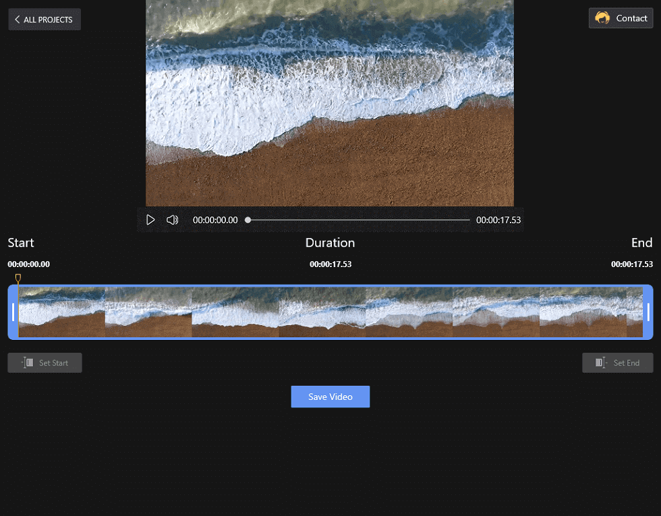Select the yellow playhead marker above the timeline
This screenshot has width=661, height=516.
18,278
